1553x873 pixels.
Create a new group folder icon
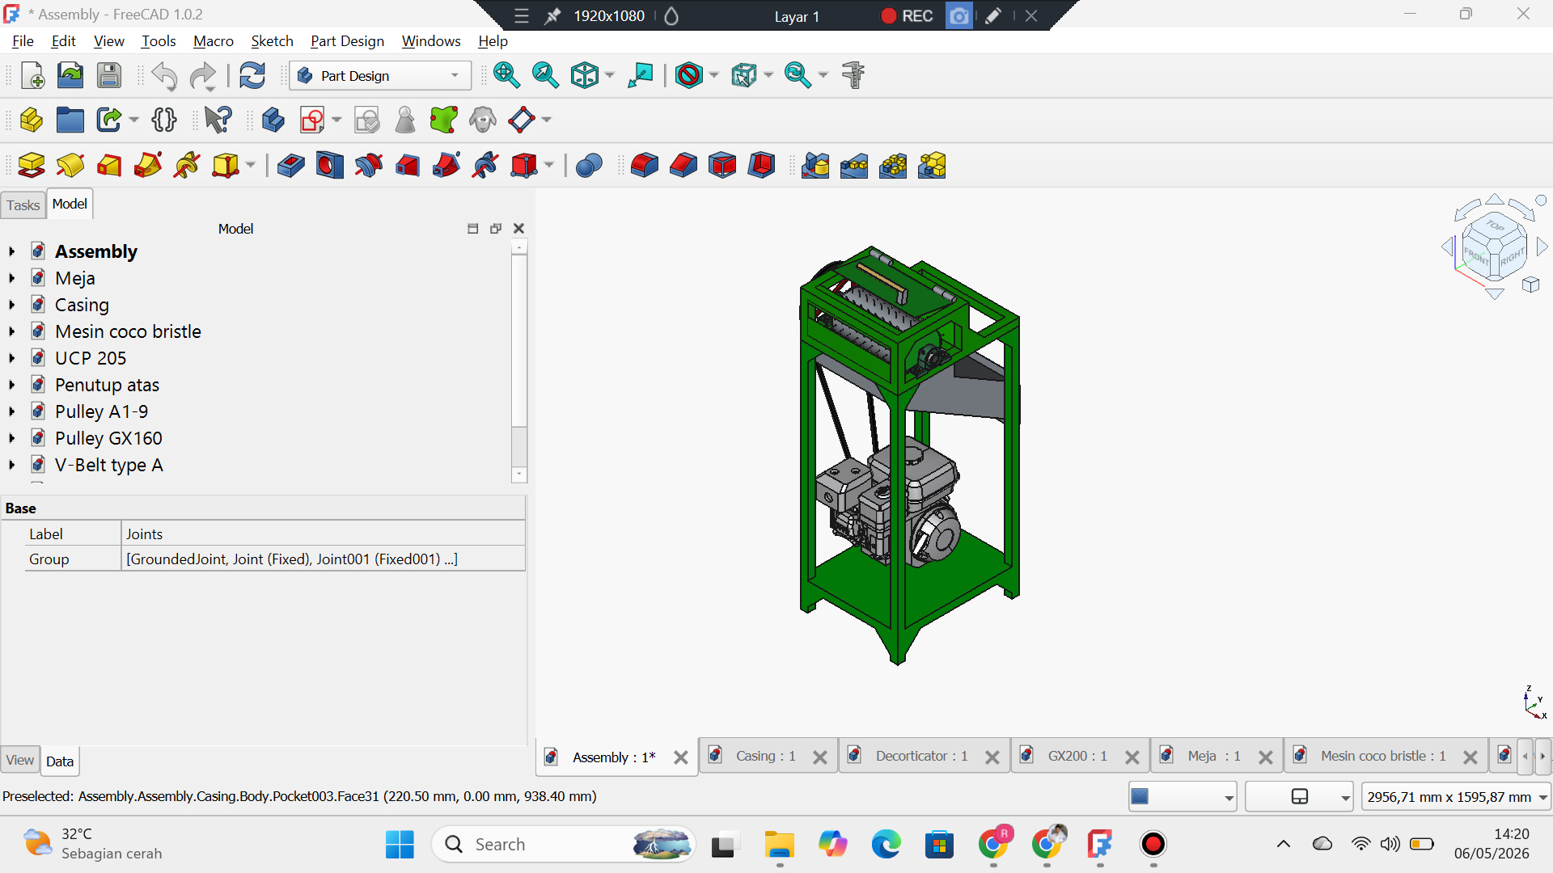pos(70,120)
